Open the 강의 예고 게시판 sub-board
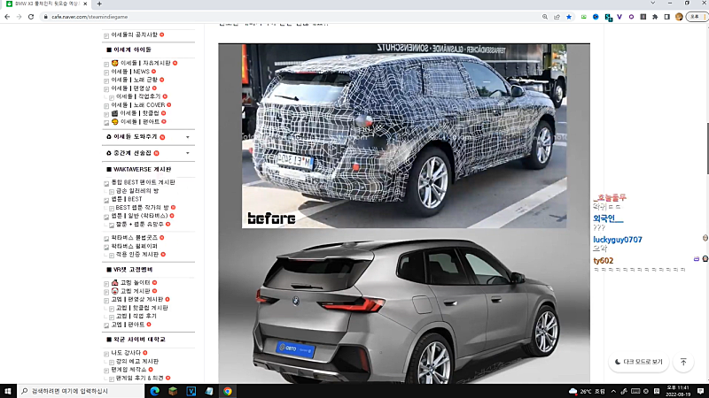This screenshot has height=398, width=709. click(x=137, y=362)
